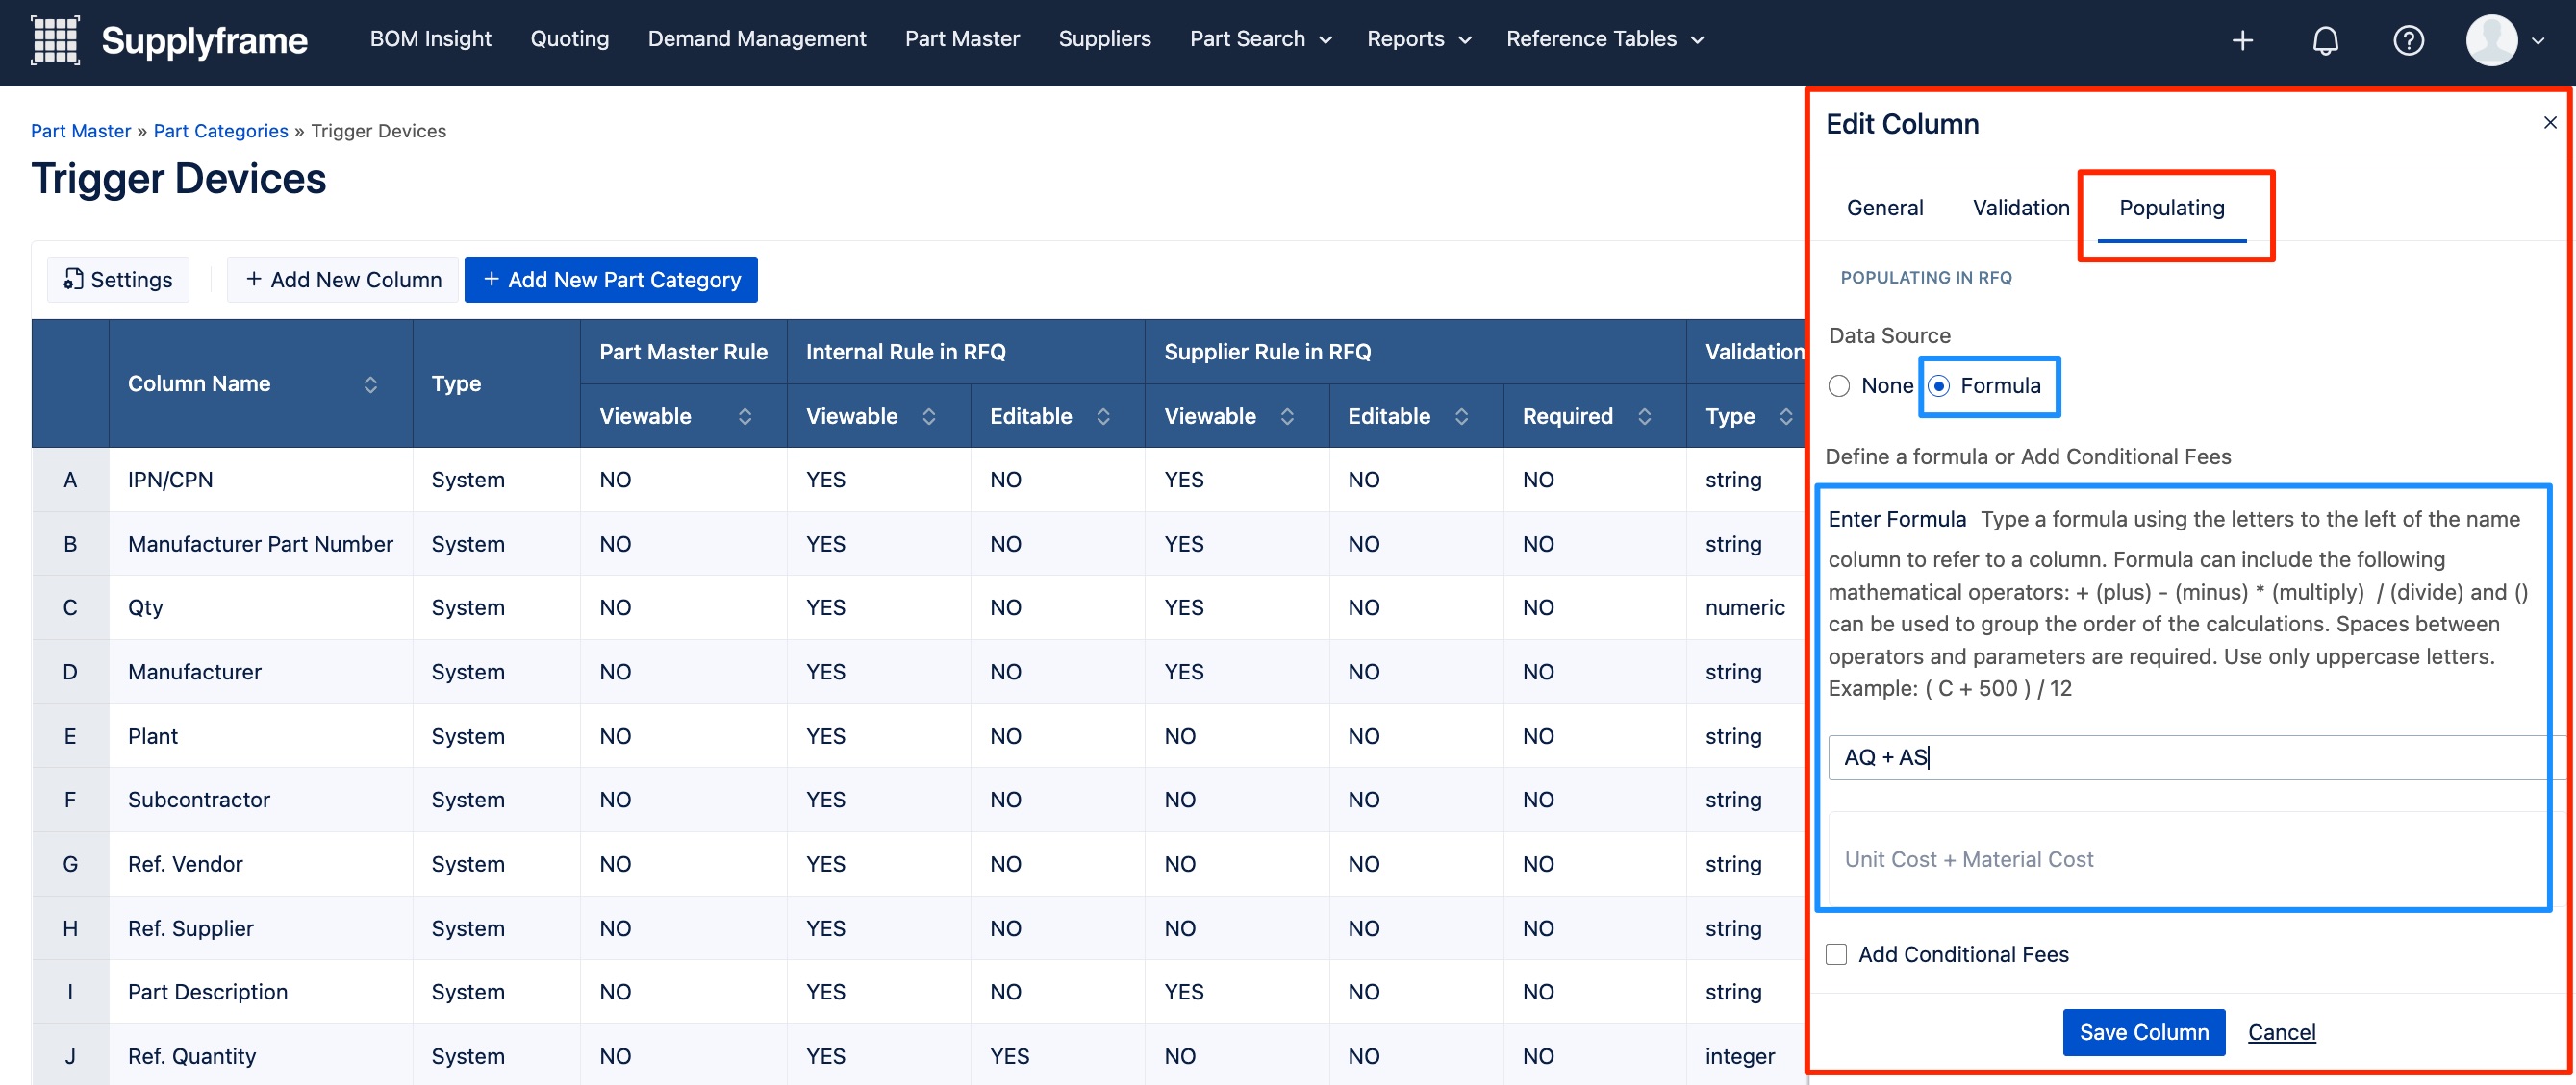The height and width of the screenshot is (1085, 2576).
Task: Check the Add Conditional Fees box
Action: click(1836, 954)
